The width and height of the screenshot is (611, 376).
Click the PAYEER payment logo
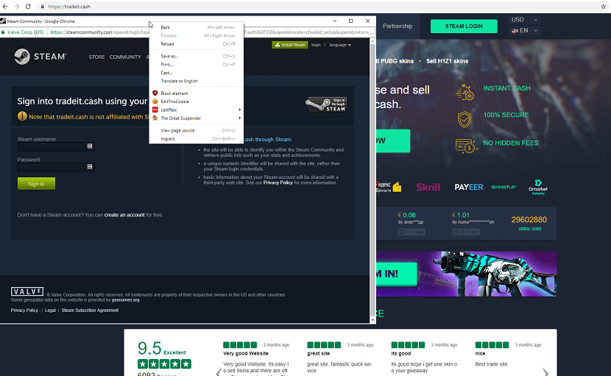pyautogui.click(x=469, y=187)
